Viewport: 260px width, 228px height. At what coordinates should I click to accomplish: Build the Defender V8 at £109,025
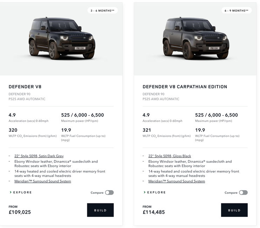tap(100, 210)
